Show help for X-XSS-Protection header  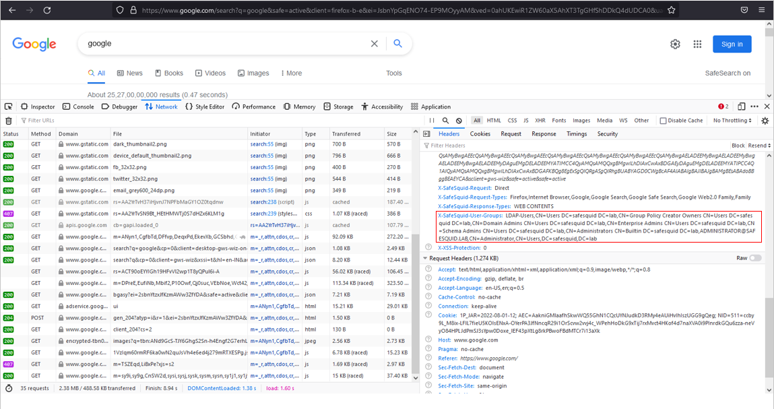coord(428,247)
